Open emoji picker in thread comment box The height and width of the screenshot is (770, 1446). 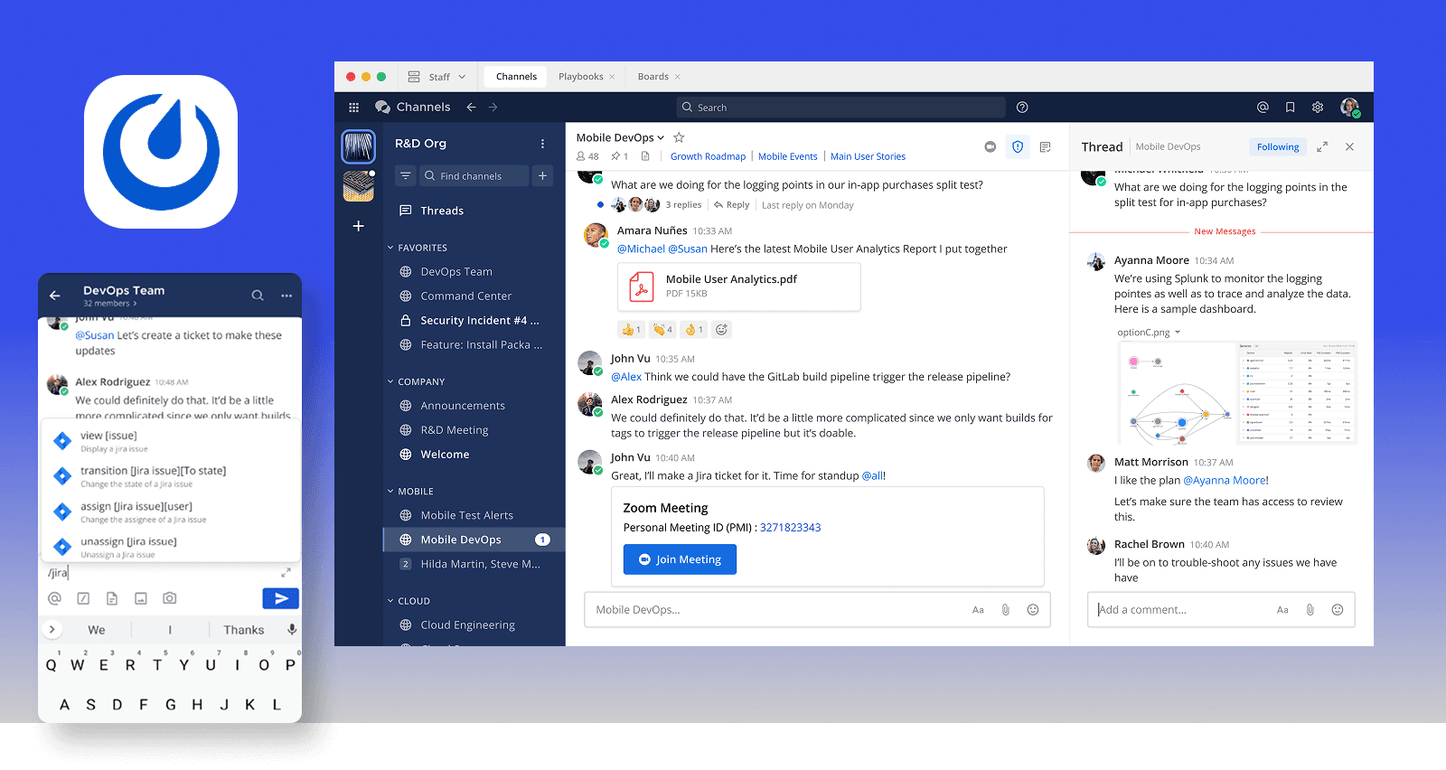(1338, 610)
